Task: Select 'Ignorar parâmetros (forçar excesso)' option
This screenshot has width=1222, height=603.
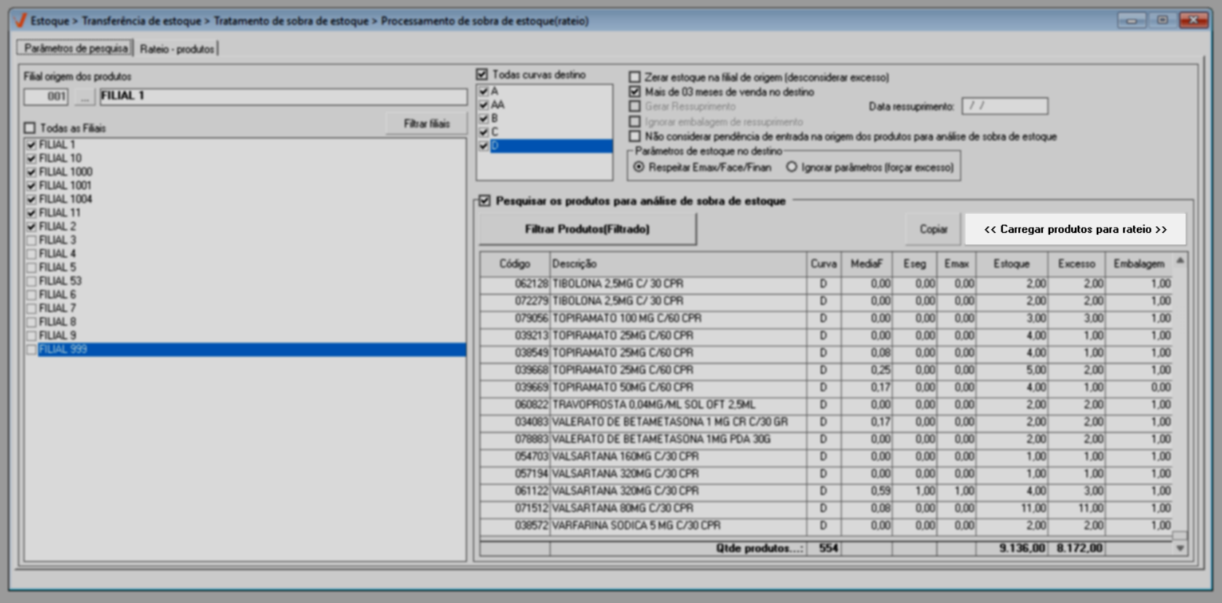Action: (x=792, y=167)
